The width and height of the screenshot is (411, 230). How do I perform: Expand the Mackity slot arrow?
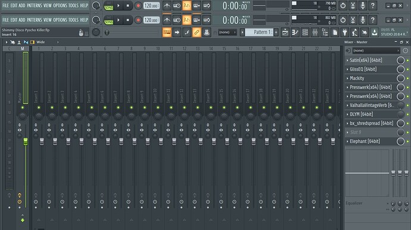click(348, 78)
